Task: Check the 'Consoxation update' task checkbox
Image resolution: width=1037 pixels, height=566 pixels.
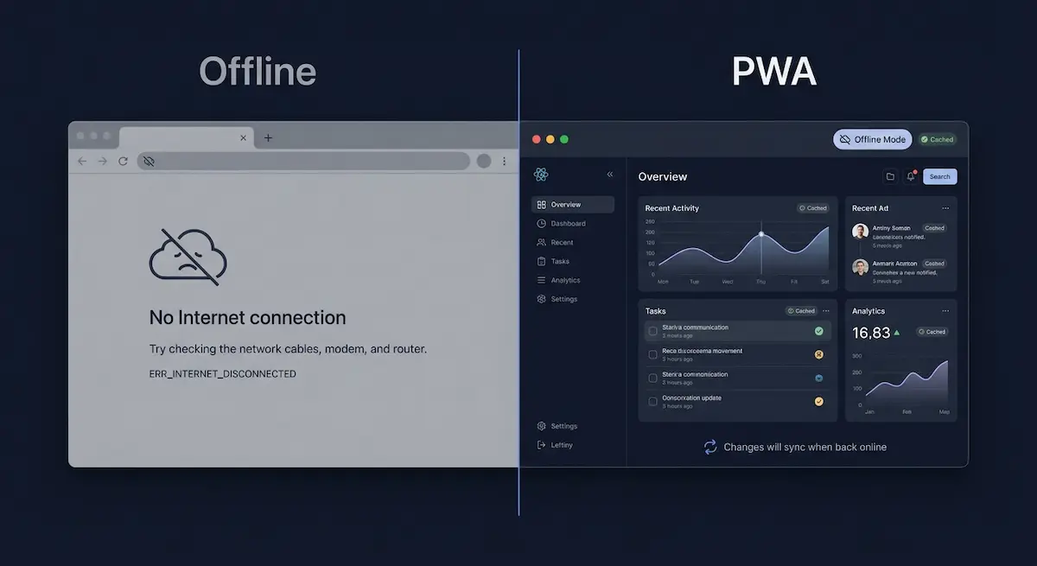Action: (x=651, y=401)
